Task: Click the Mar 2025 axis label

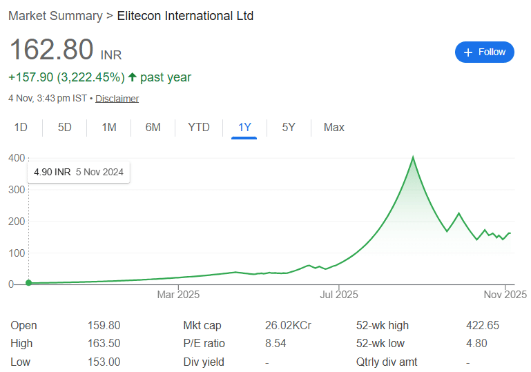Action: (x=178, y=295)
